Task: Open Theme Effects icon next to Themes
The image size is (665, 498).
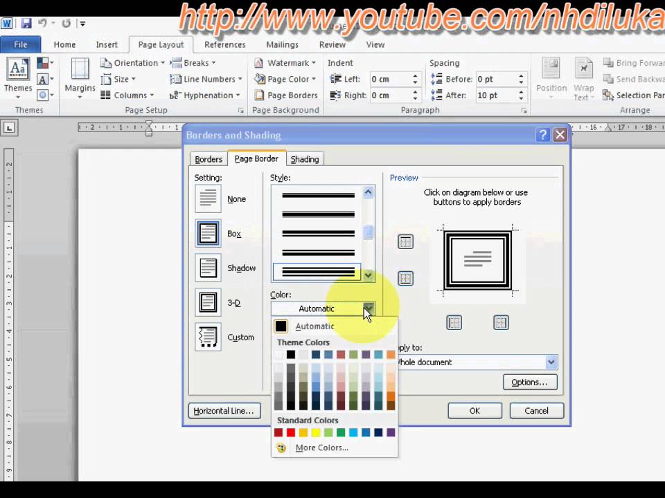Action: pos(45,95)
